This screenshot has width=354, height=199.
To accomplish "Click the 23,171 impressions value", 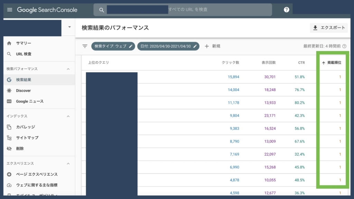I will [270, 115].
